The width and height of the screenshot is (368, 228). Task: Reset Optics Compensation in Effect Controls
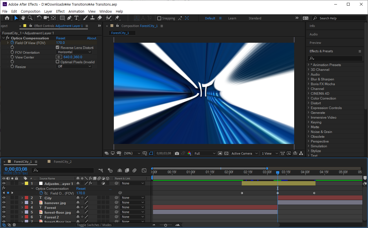point(61,38)
